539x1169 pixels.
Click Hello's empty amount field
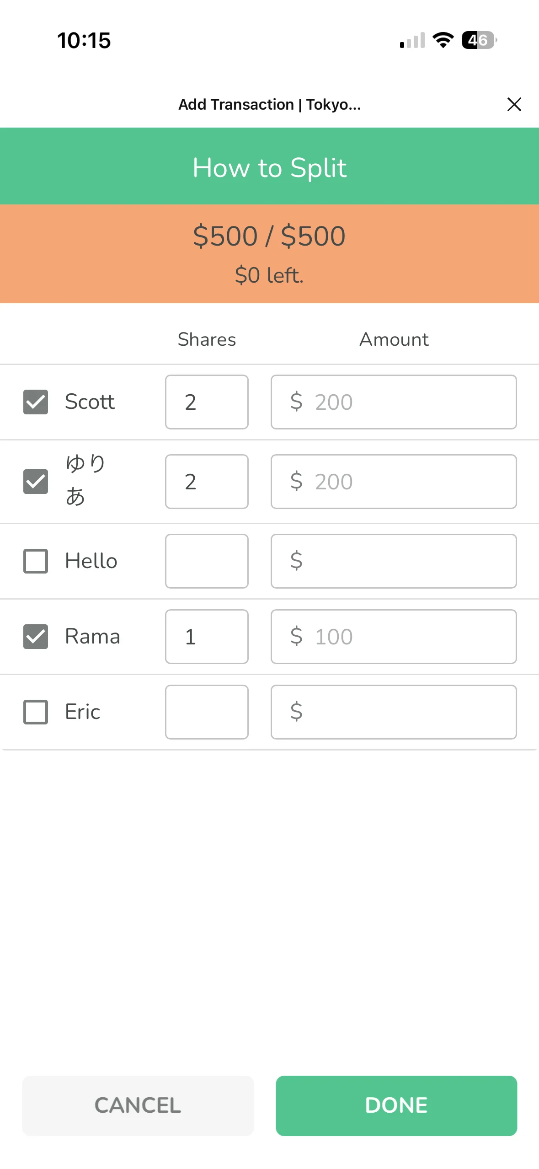point(394,561)
